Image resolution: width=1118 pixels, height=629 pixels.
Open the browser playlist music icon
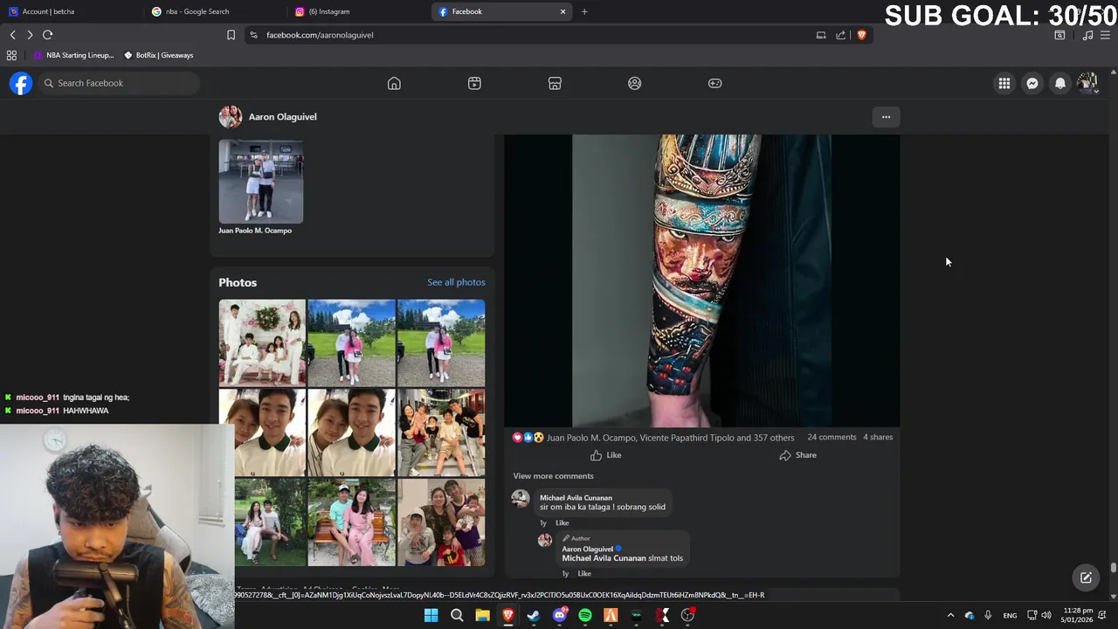click(1087, 35)
